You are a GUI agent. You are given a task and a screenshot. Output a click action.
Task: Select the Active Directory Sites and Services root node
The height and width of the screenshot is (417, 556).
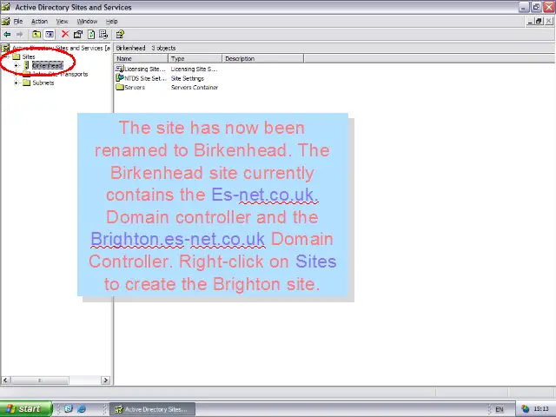click(61, 48)
